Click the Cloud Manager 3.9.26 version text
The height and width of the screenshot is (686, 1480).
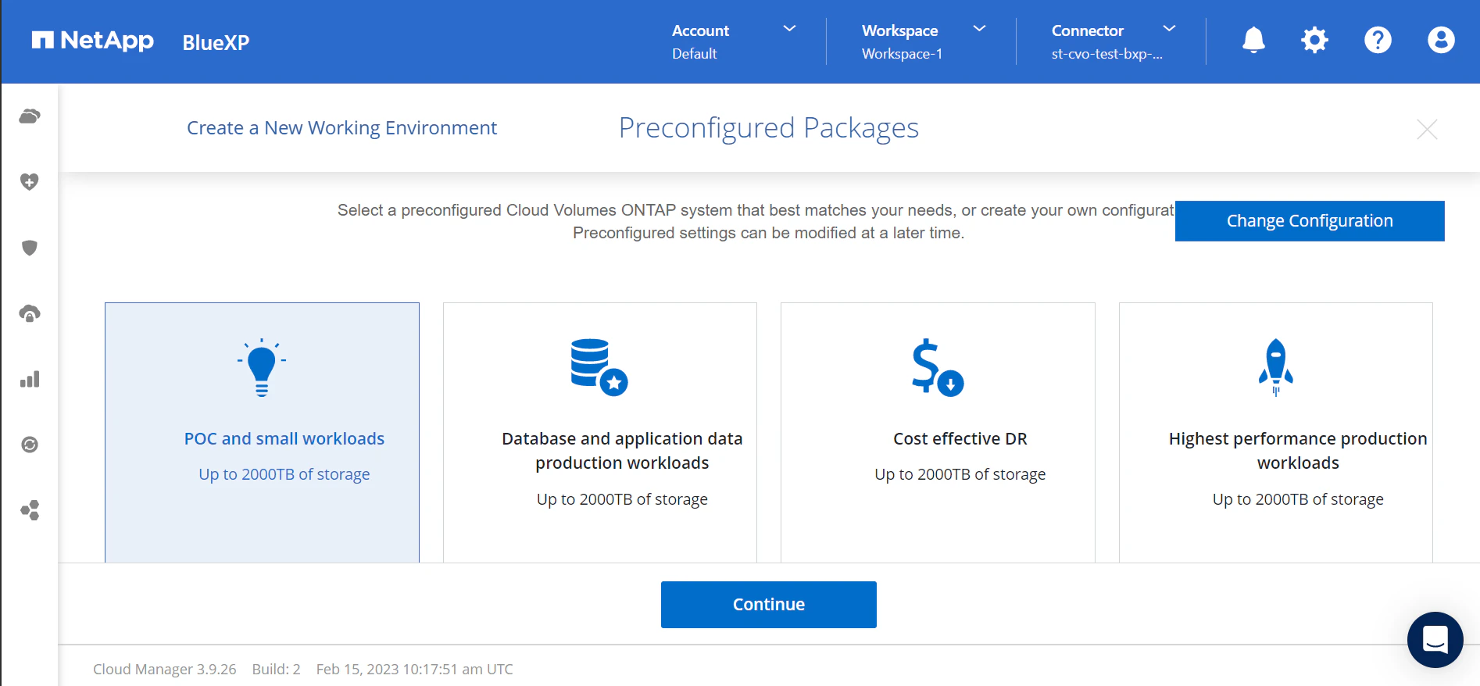(165, 670)
